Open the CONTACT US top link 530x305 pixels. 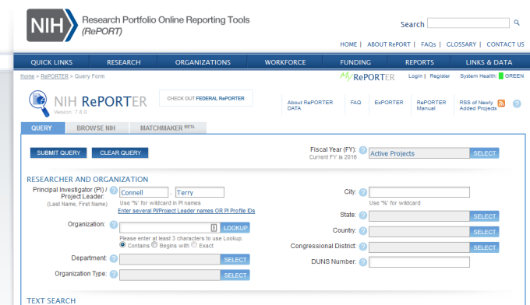point(505,44)
